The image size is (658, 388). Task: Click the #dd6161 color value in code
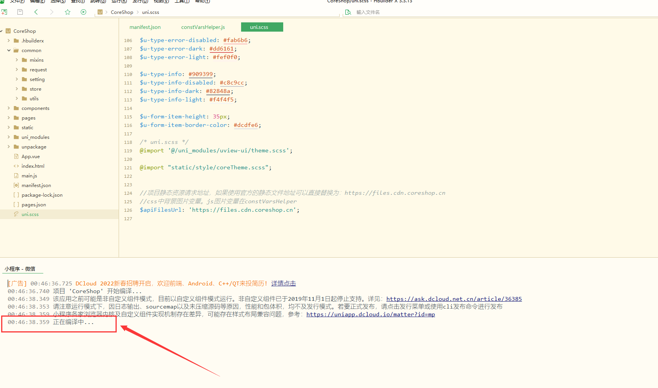click(221, 49)
